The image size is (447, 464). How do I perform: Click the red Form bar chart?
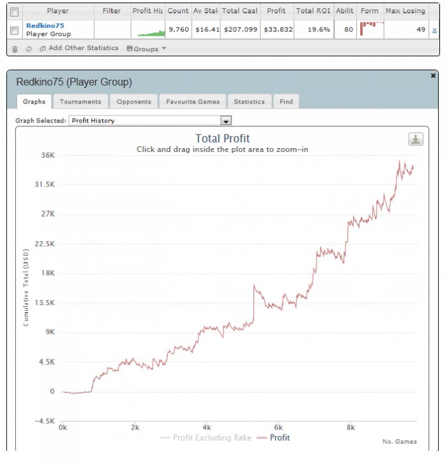tap(372, 29)
